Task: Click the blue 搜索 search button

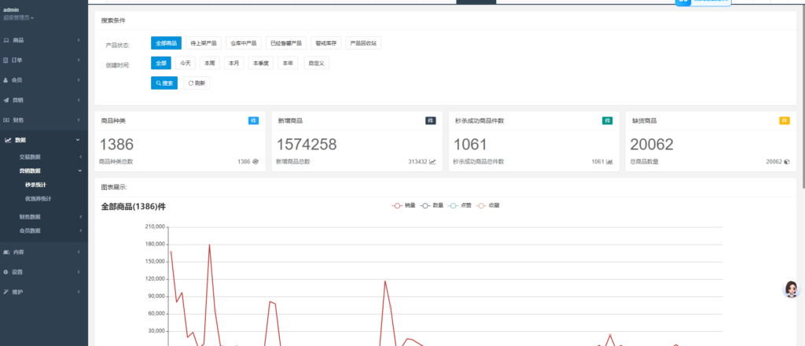Action: [x=164, y=83]
